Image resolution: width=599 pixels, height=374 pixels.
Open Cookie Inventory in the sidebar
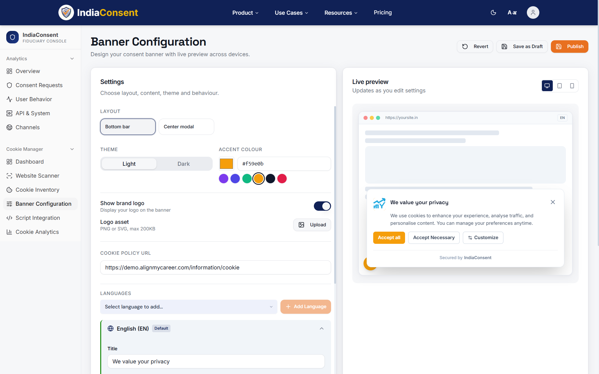point(40,190)
